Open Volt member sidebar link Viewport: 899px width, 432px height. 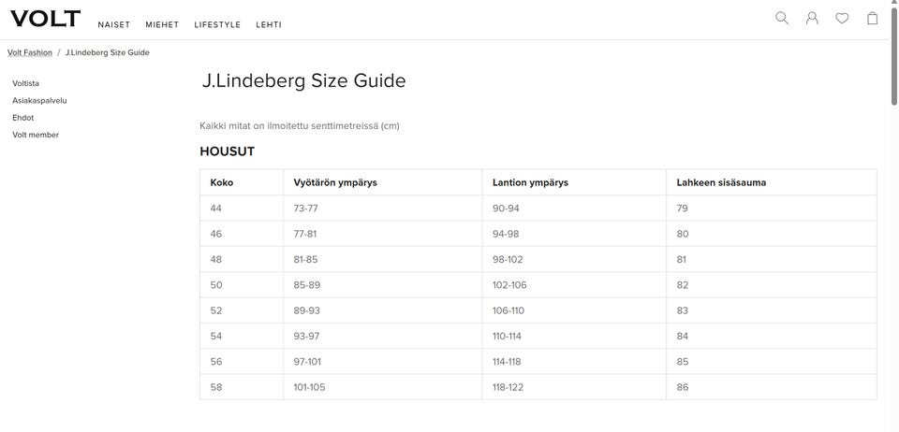36,135
